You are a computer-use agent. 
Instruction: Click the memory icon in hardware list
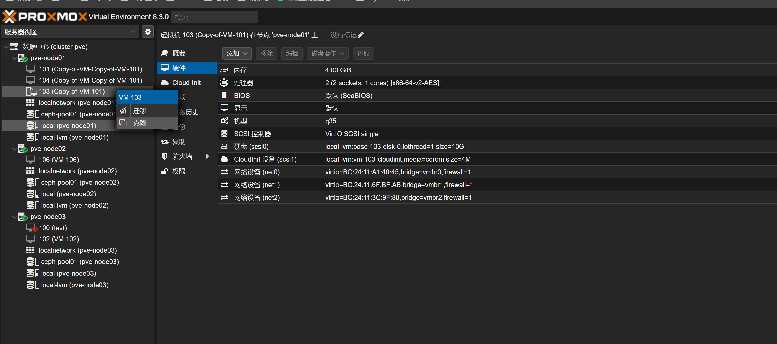(224, 70)
